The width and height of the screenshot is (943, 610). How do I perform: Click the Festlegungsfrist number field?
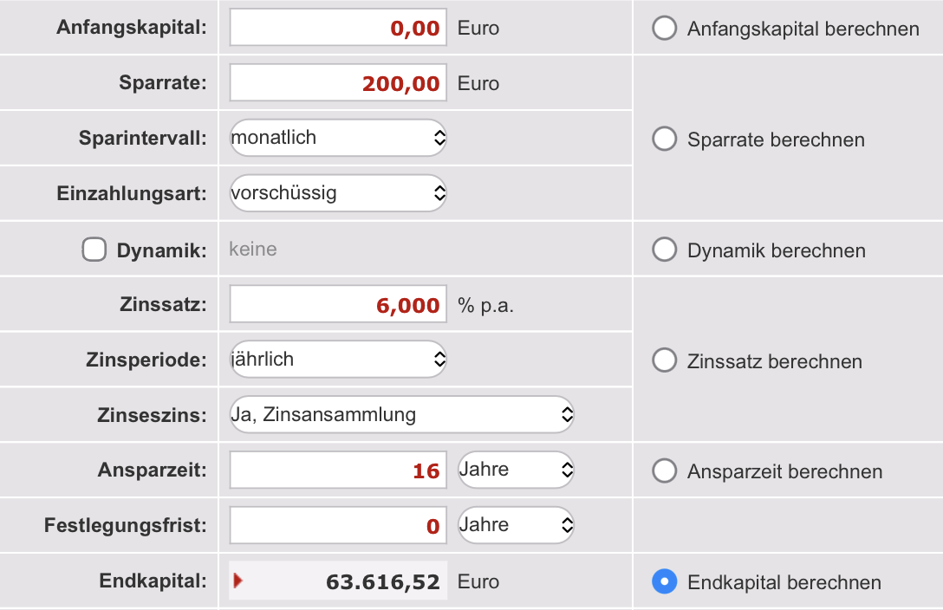point(338,525)
